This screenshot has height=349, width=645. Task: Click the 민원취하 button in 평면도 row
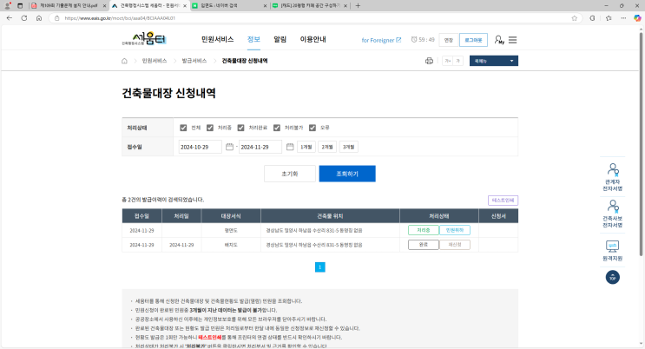coord(455,230)
